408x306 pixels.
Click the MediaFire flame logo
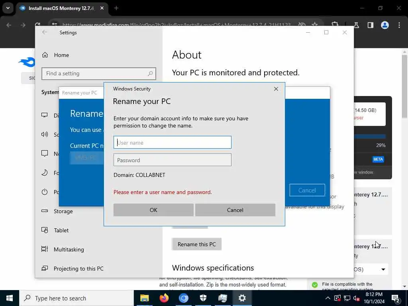point(27,62)
